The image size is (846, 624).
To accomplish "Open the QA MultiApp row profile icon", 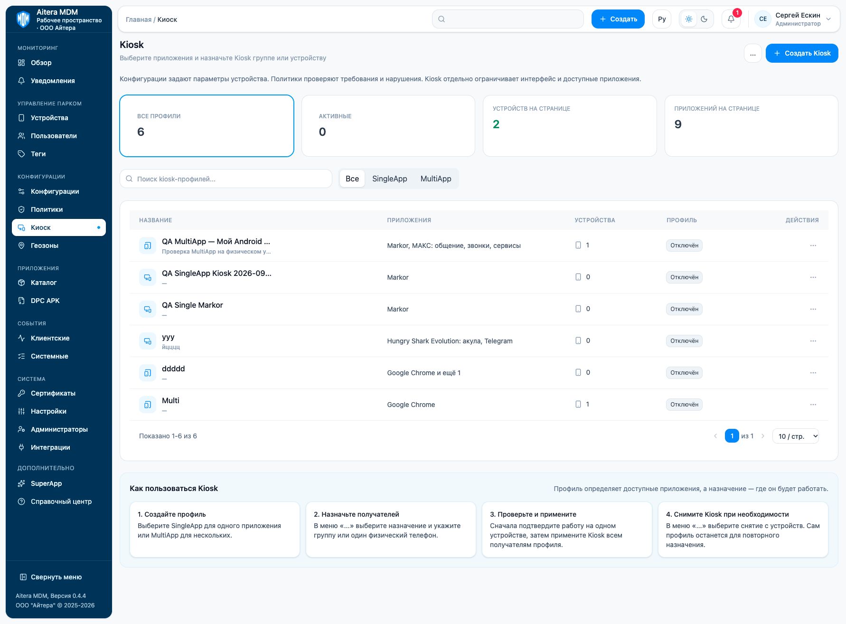I will tap(148, 246).
